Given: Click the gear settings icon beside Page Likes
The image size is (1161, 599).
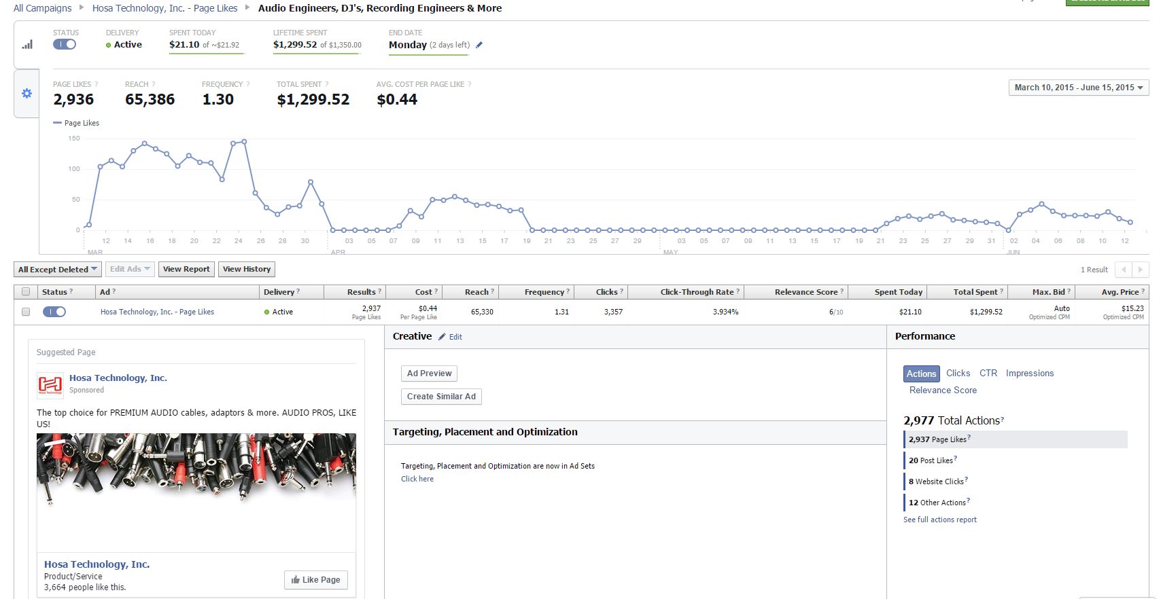Looking at the screenshot, I should point(27,94).
